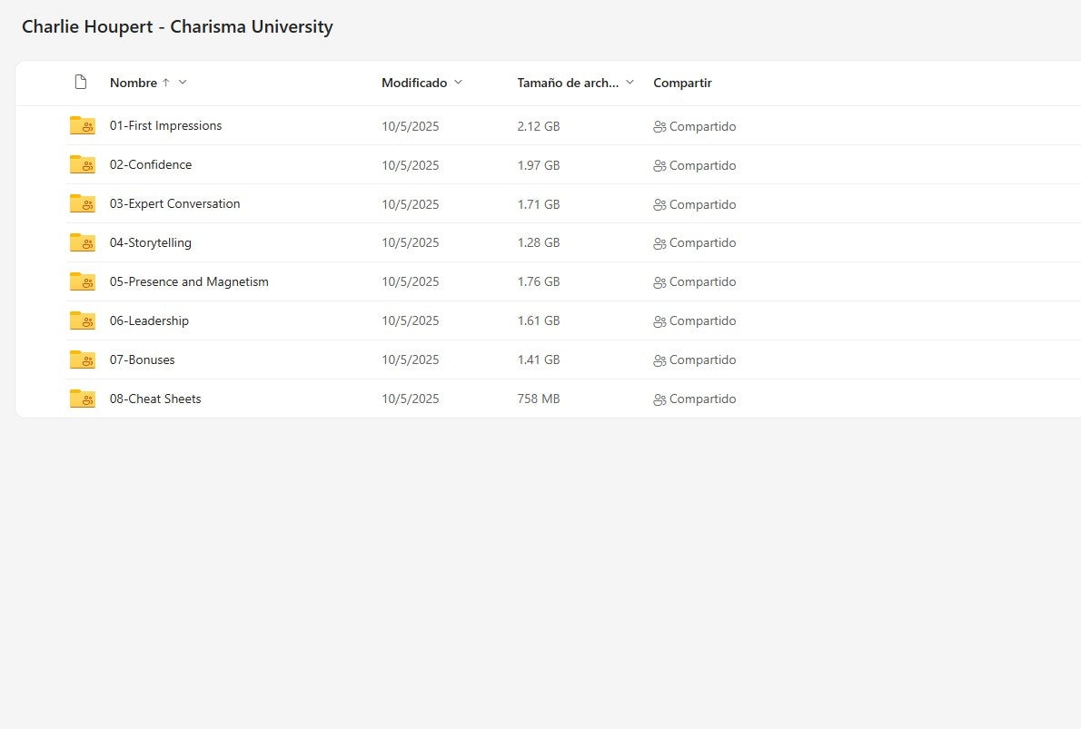Click the 07-Bonuses folder icon
The width and height of the screenshot is (1081, 729).
point(82,360)
